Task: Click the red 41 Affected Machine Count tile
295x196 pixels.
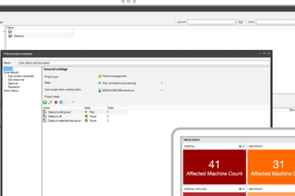Action: [x=213, y=167]
